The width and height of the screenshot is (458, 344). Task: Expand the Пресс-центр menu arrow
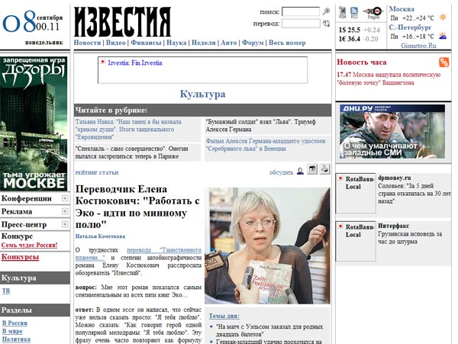pos(65,224)
